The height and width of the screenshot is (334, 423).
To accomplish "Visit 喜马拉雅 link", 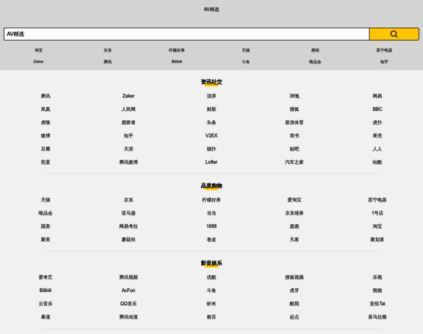I will (377, 317).
